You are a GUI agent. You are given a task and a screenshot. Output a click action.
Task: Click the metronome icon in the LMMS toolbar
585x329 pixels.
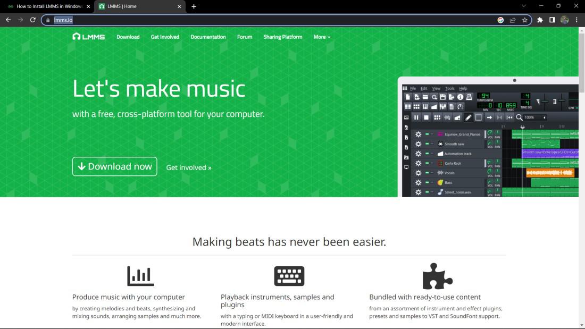tap(469, 97)
